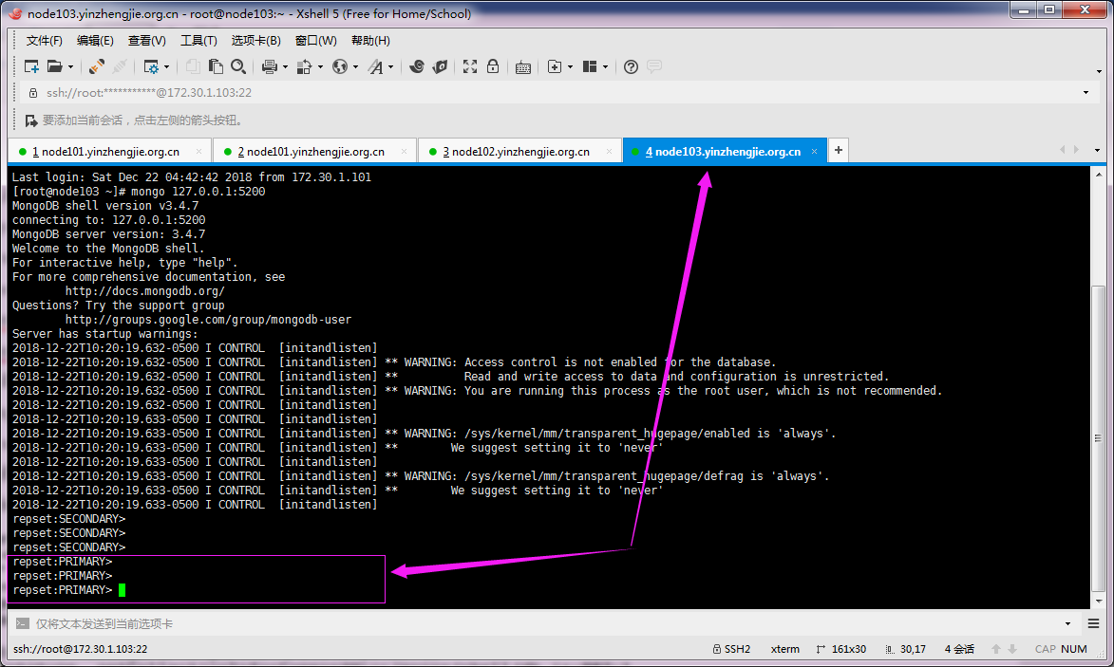Select the active tab 4 node103.yinzhengjie.org.cn
Viewport: 1114px width, 667px height.
point(723,151)
